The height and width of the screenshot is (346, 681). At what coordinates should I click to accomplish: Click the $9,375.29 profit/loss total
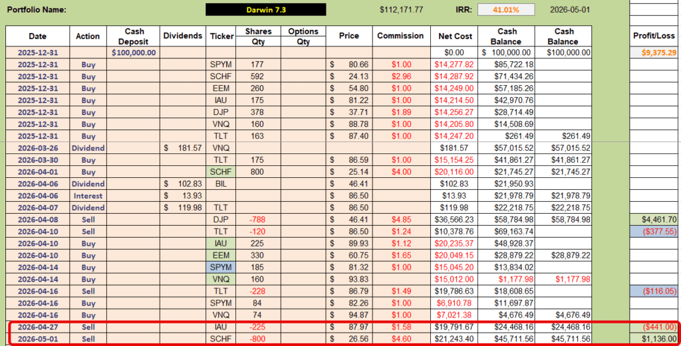click(654, 52)
